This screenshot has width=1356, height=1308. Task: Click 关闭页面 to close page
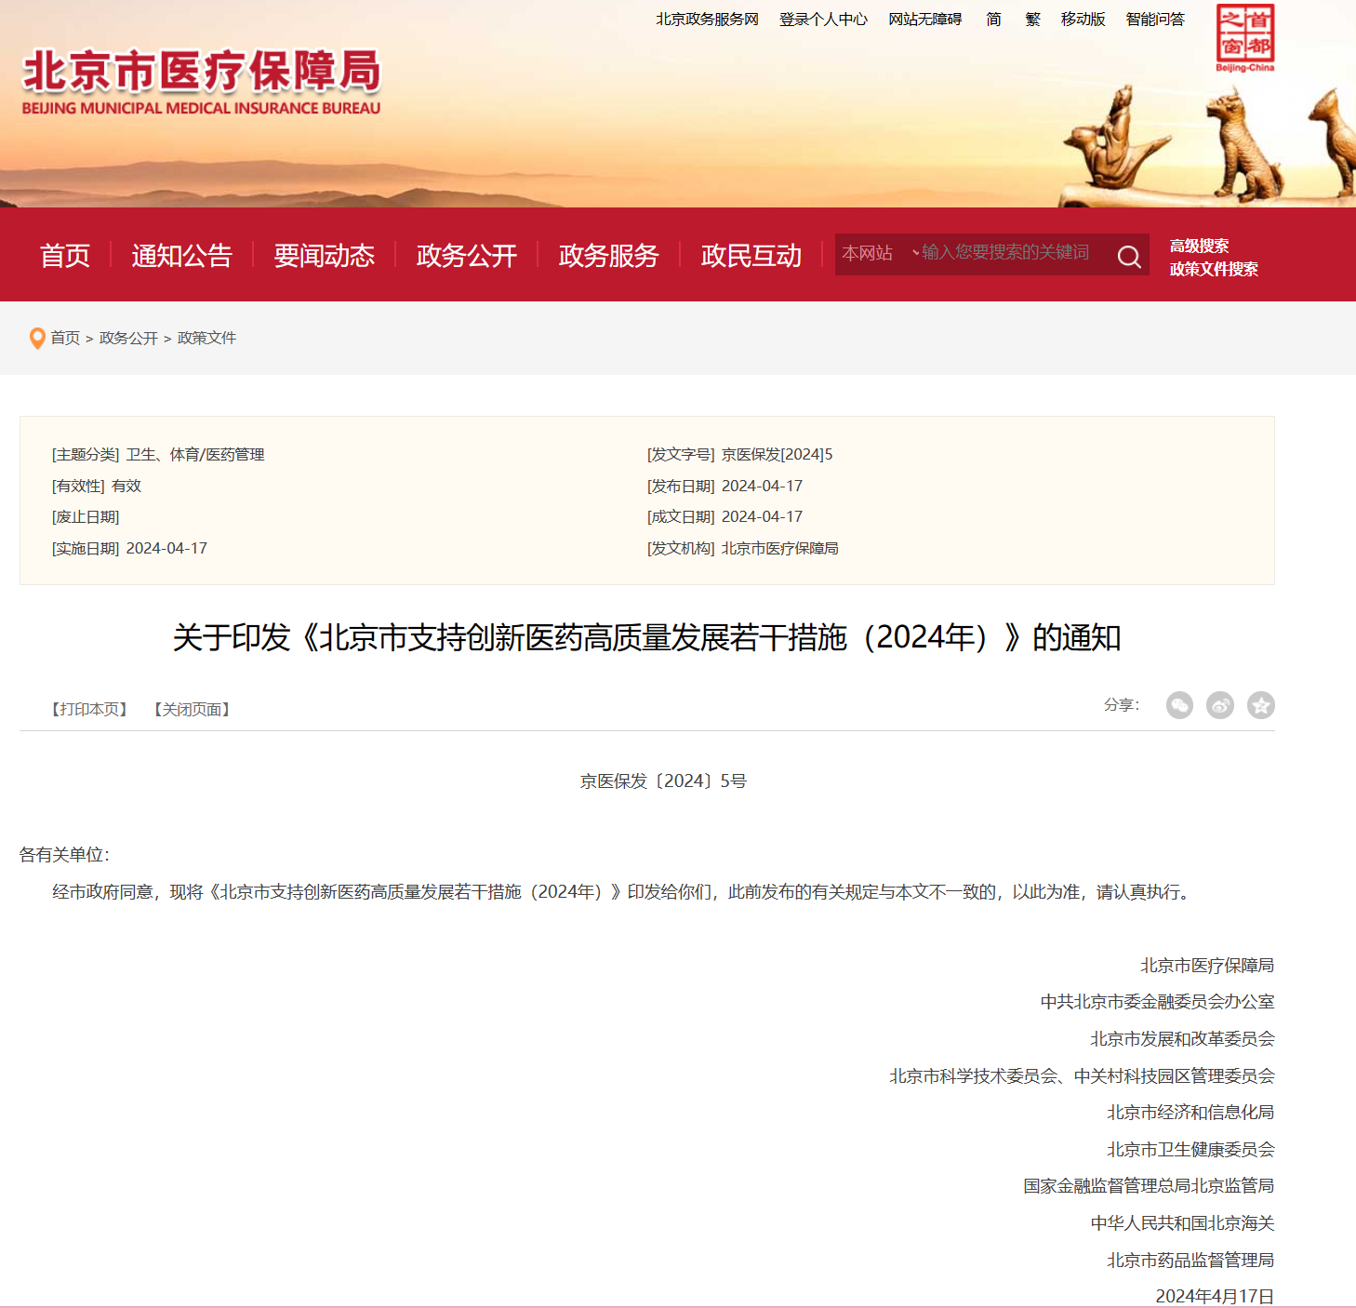point(192,709)
